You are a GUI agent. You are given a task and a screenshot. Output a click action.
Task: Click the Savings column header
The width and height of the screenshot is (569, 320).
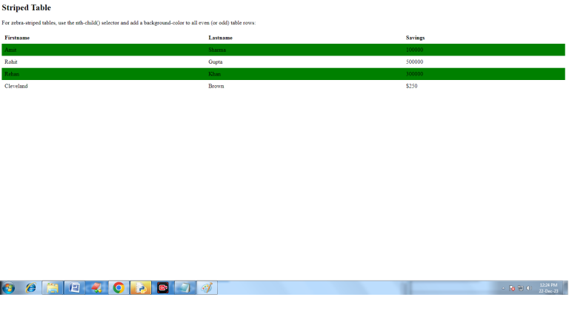415,38
